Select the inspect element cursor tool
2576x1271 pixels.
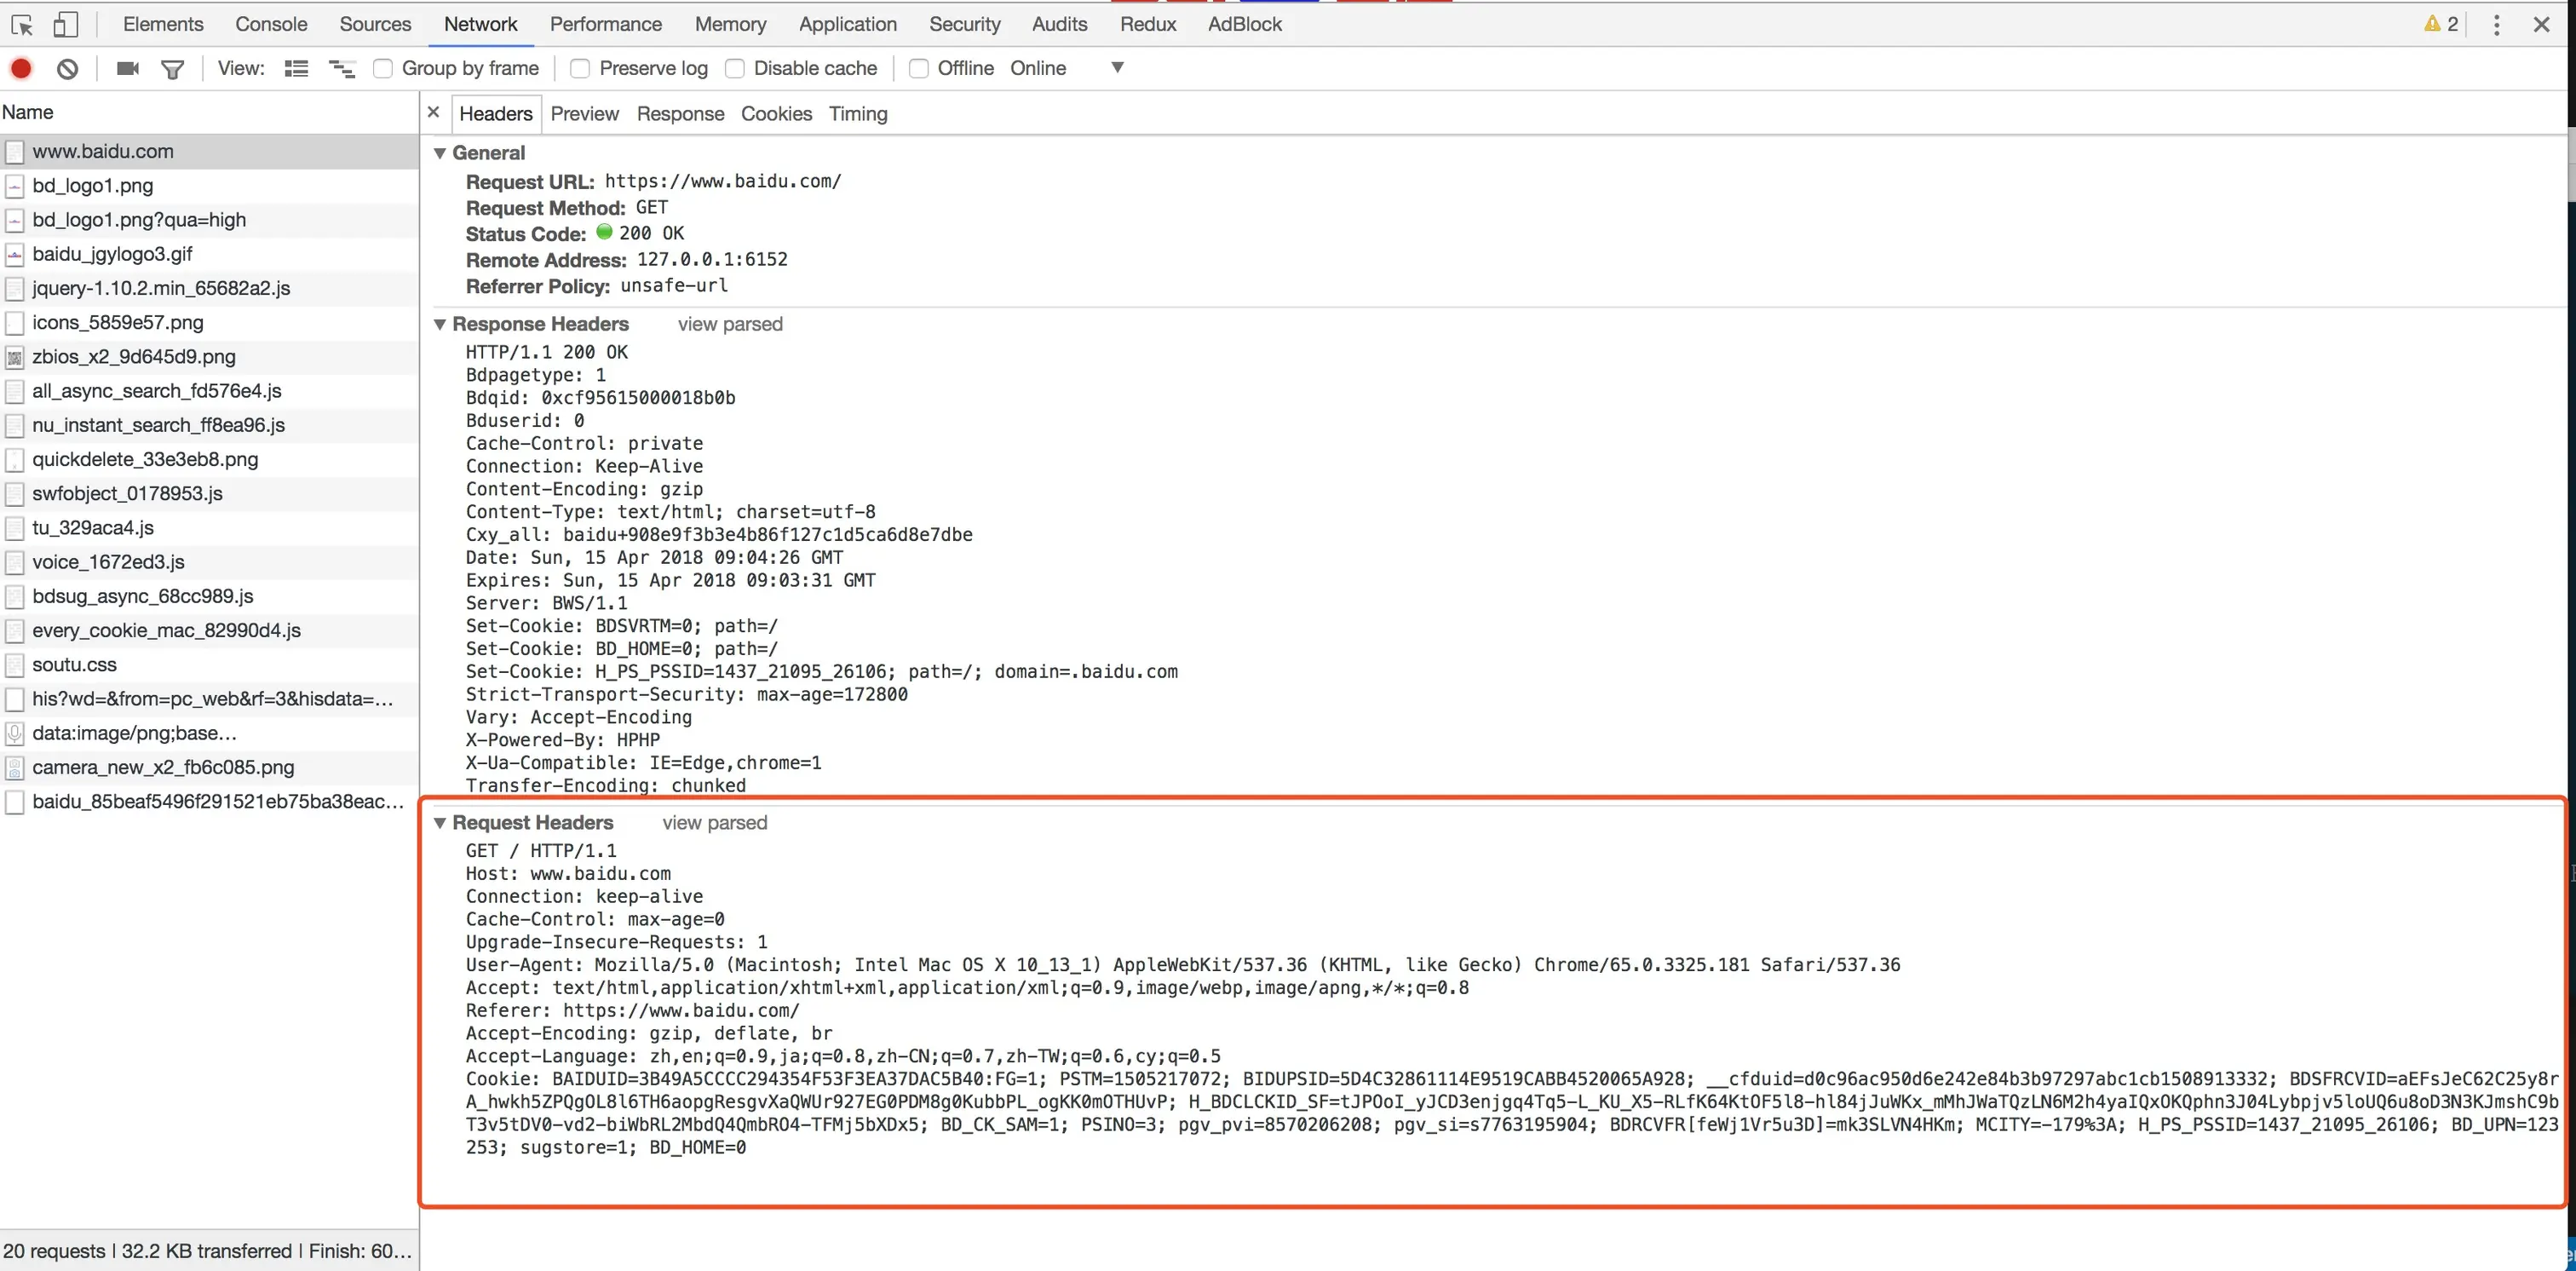(21, 23)
